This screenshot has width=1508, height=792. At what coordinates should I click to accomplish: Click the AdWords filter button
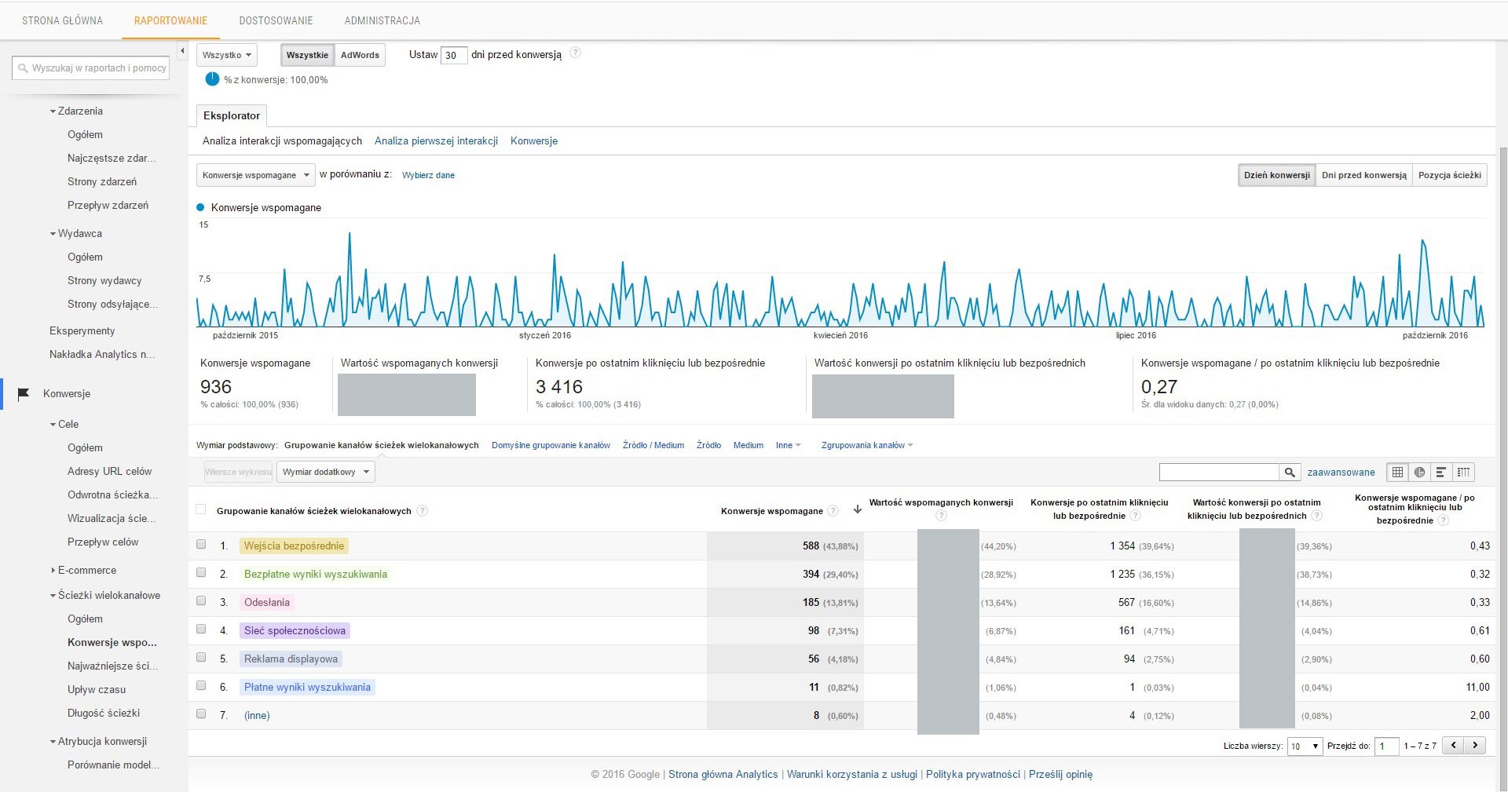pos(360,55)
